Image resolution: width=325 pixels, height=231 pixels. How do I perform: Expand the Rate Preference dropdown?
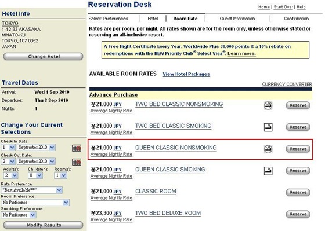pyautogui.click(x=31, y=190)
